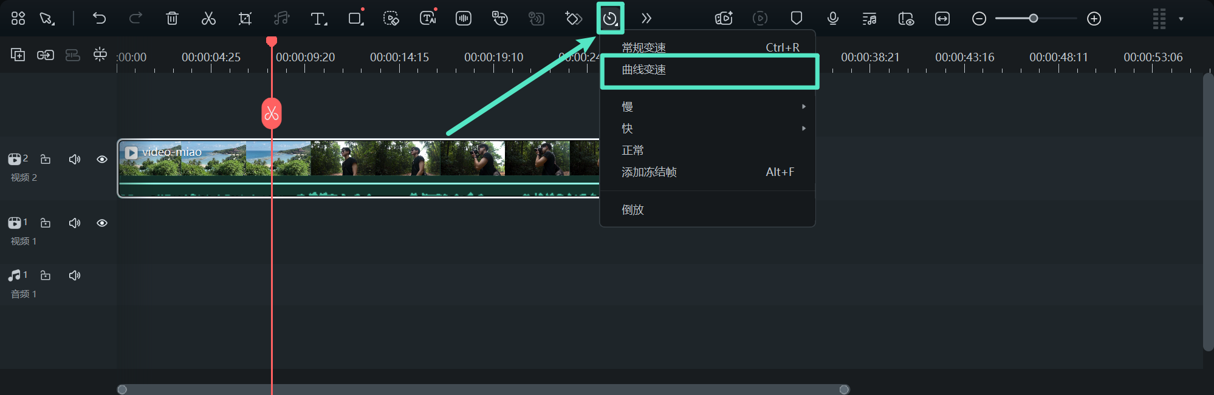Click the speed clock icon
The height and width of the screenshot is (395, 1214).
pyautogui.click(x=610, y=19)
